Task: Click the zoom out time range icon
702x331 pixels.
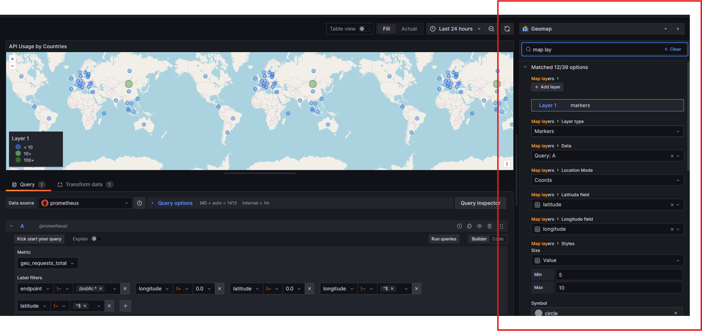Action: click(491, 29)
